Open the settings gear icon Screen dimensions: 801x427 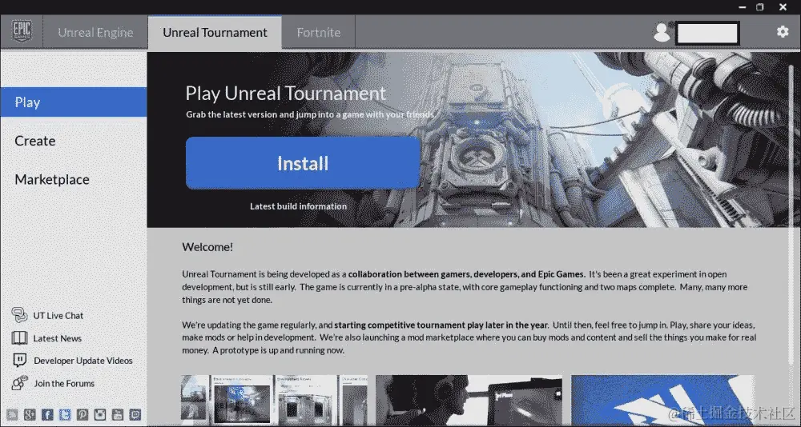[x=783, y=32]
